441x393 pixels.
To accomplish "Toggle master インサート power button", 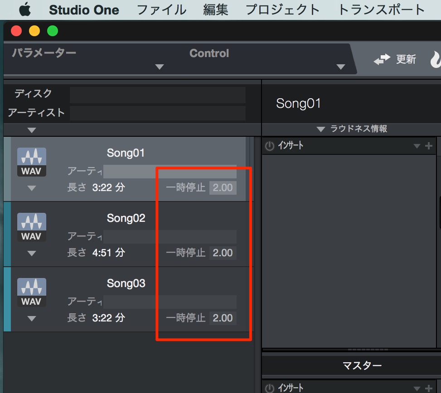I will pos(269,388).
